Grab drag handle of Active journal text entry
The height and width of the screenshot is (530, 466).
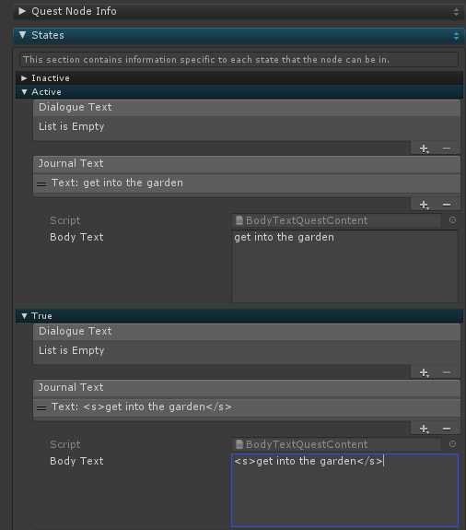(41, 184)
